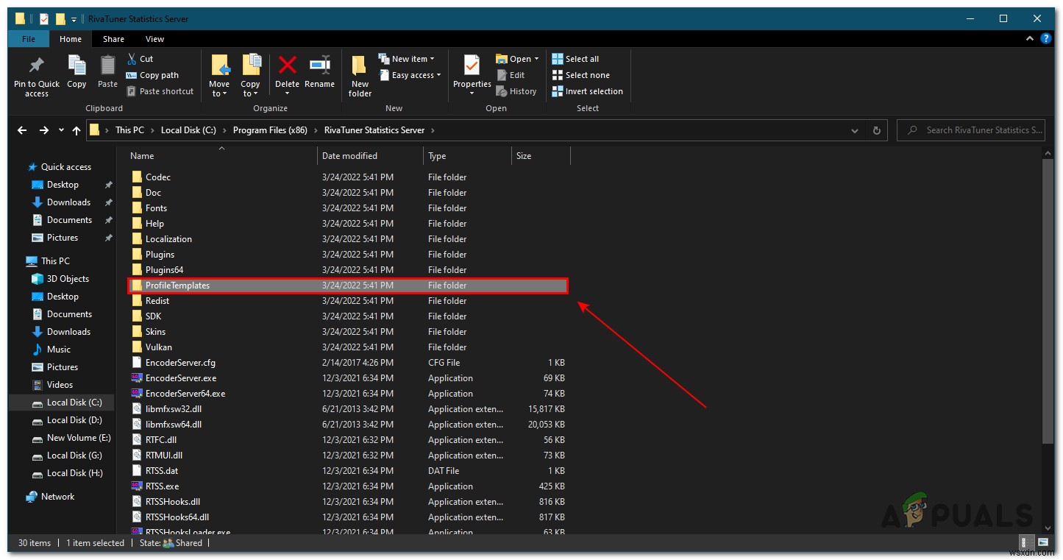Image resolution: width=1063 pixels, height=560 pixels.
Task: Click Select all in the ribbon
Action: (575, 59)
